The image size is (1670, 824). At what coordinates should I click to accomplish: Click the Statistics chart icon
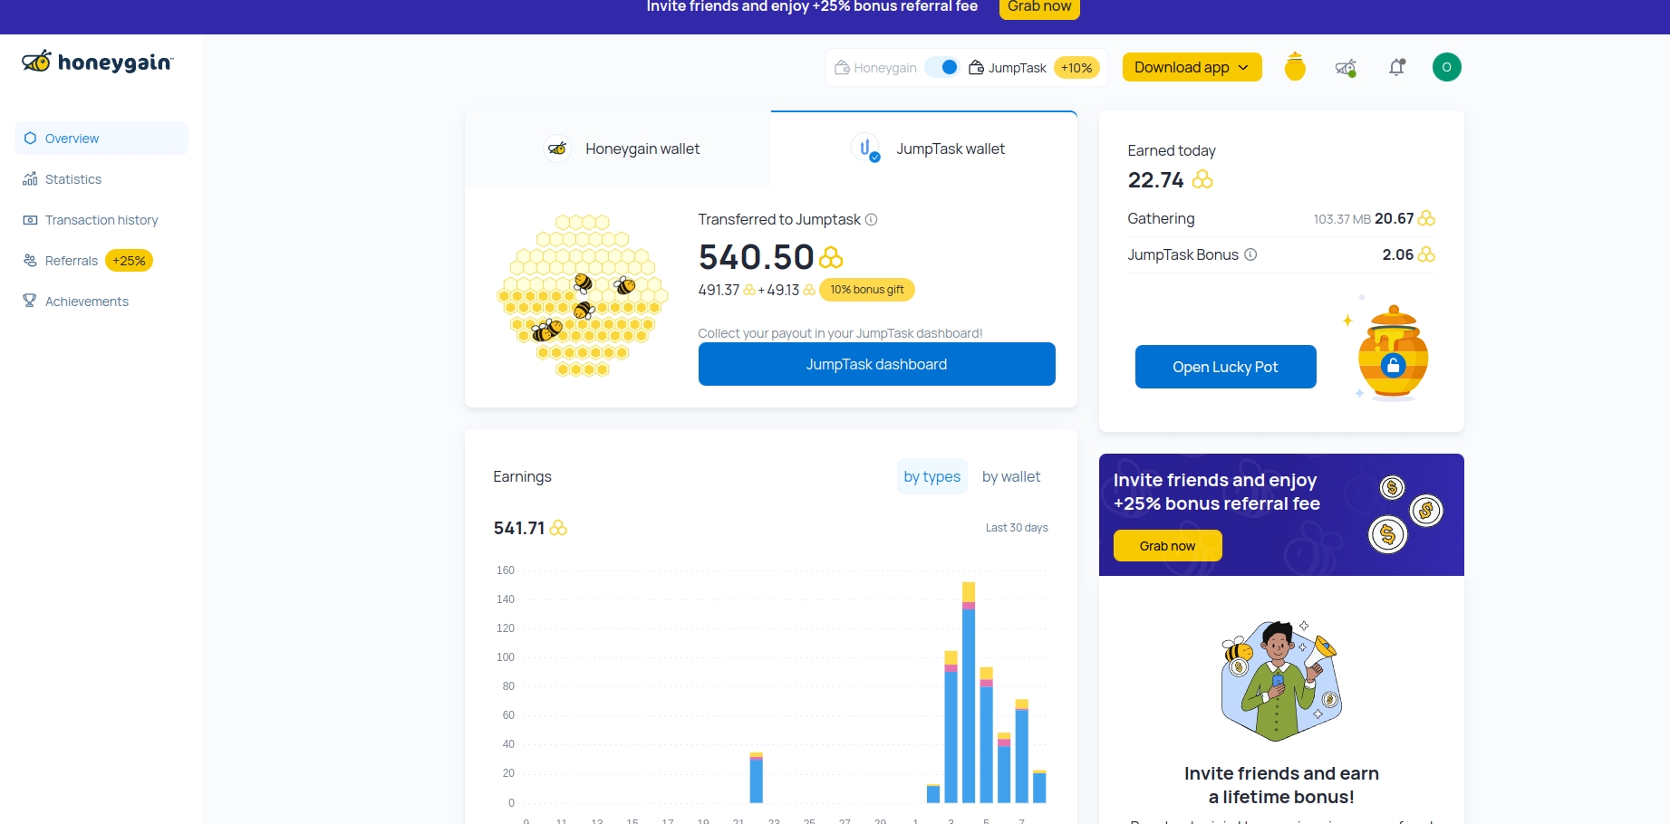coord(30,179)
